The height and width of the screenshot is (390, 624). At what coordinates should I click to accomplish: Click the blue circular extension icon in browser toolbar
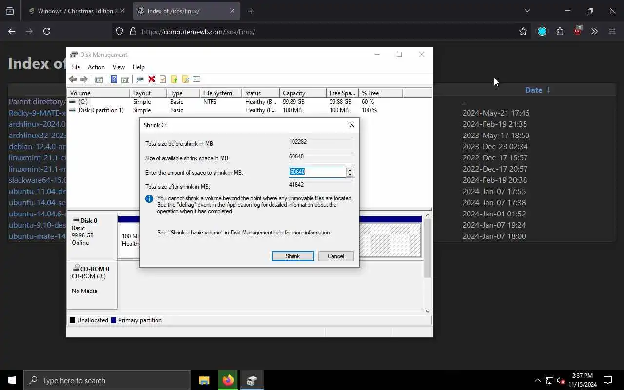542,31
